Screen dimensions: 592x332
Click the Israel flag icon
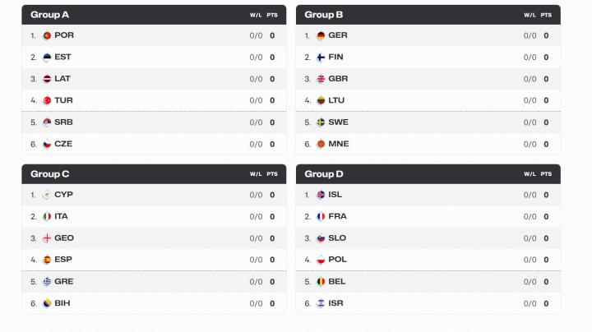(321, 303)
